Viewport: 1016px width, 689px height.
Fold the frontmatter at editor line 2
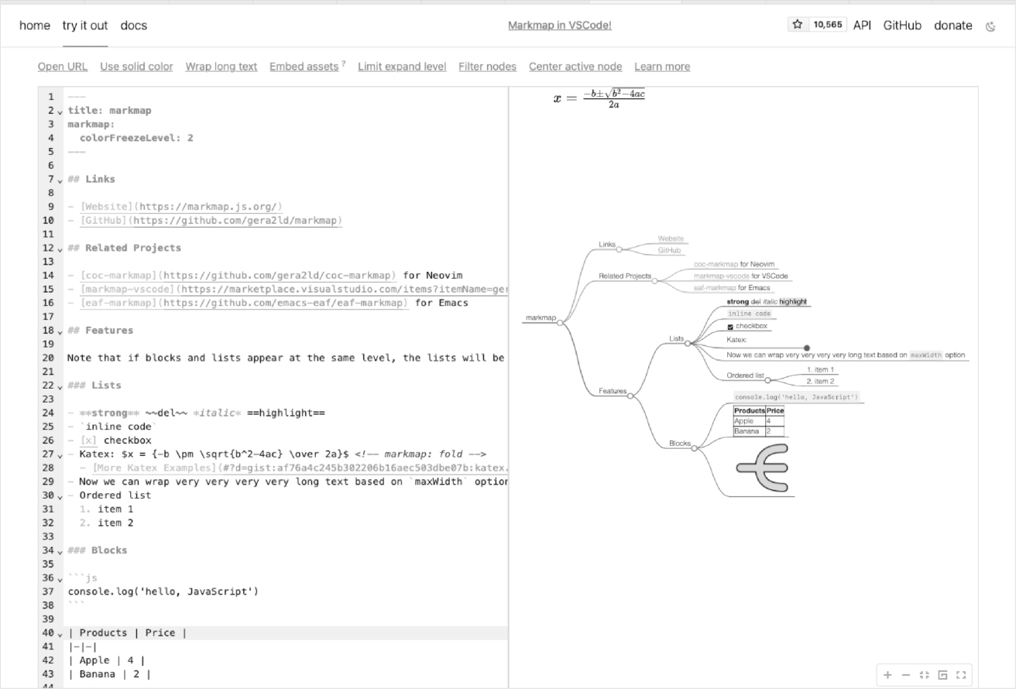tap(60, 111)
